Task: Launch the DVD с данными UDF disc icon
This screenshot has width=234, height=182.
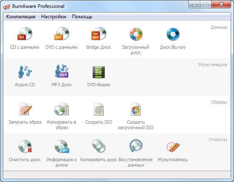Action: click(62, 34)
